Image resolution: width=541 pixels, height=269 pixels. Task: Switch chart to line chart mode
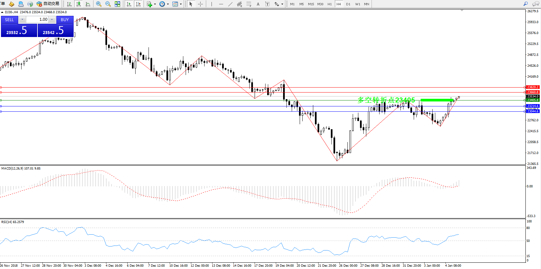pos(88,4)
